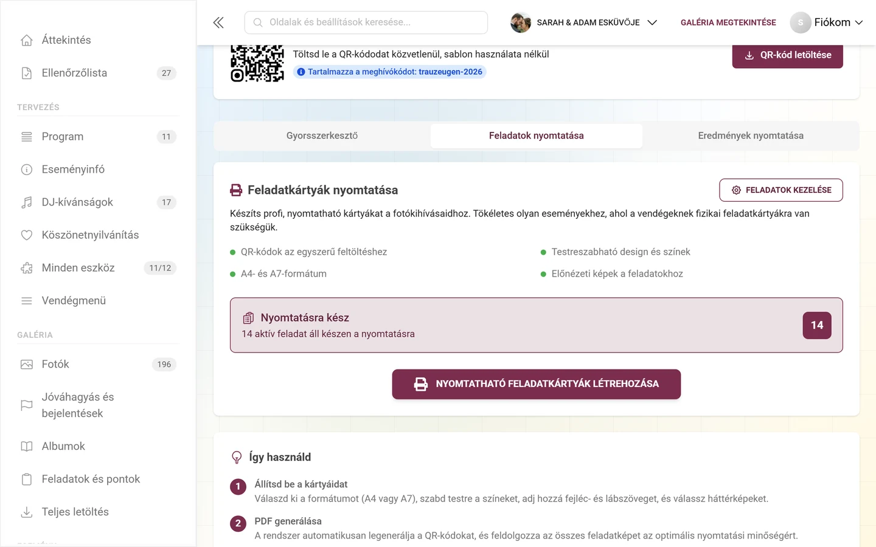Click the DJ-kívánságok music note icon

(x=27, y=202)
